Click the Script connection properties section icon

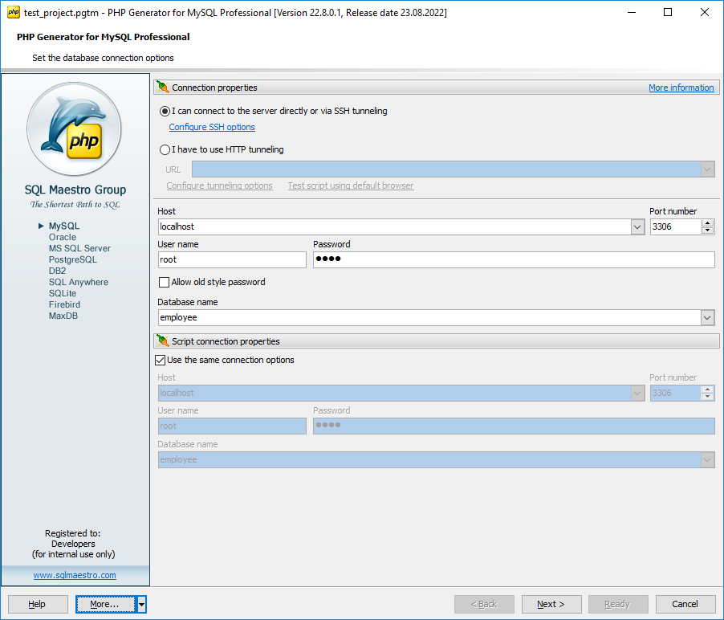click(162, 341)
